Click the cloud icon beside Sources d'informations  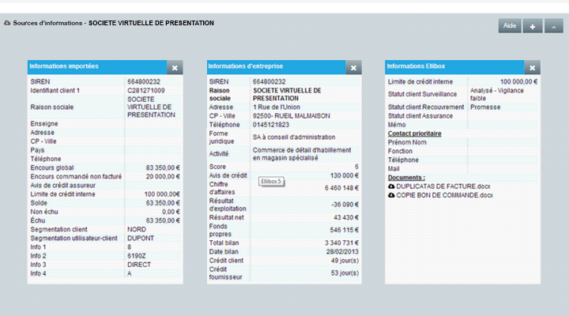(x=8, y=24)
